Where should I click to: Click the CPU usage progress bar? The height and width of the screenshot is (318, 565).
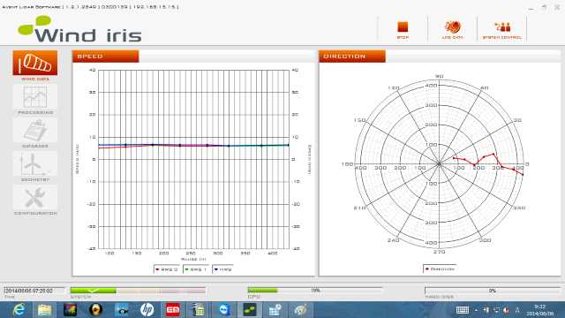[x=315, y=291]
